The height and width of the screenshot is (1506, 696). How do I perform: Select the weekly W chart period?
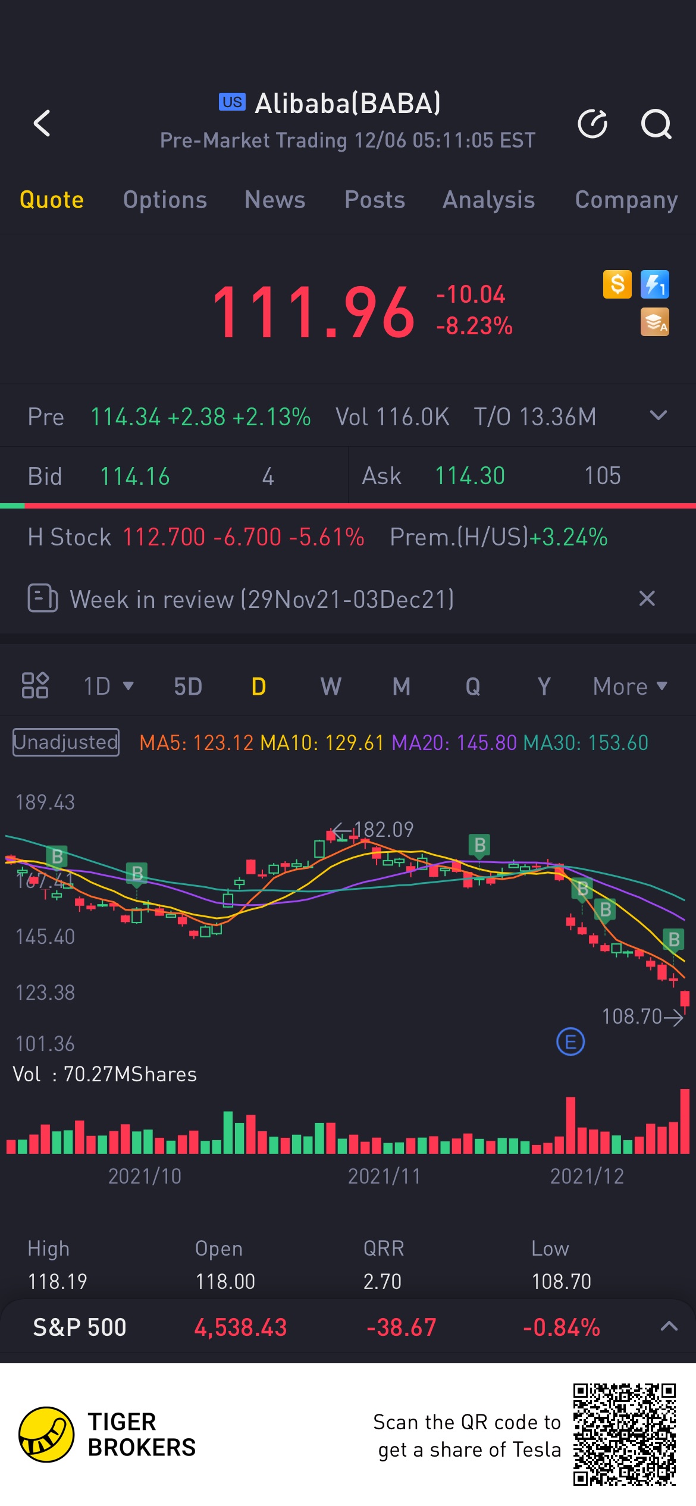tap(331, 686)
